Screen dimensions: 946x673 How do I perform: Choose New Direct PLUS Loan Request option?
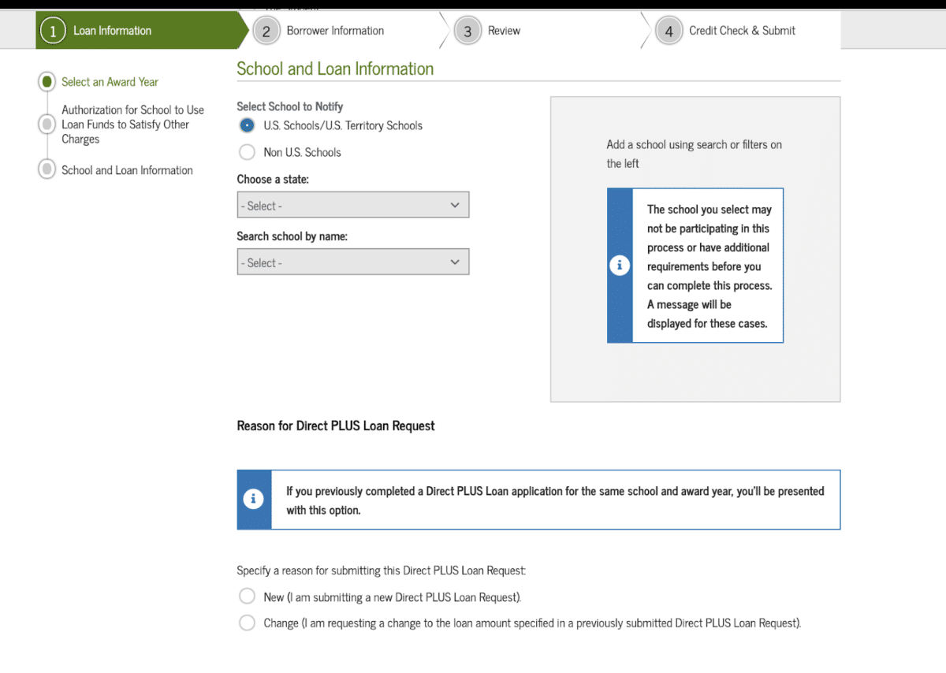point(247,597)
